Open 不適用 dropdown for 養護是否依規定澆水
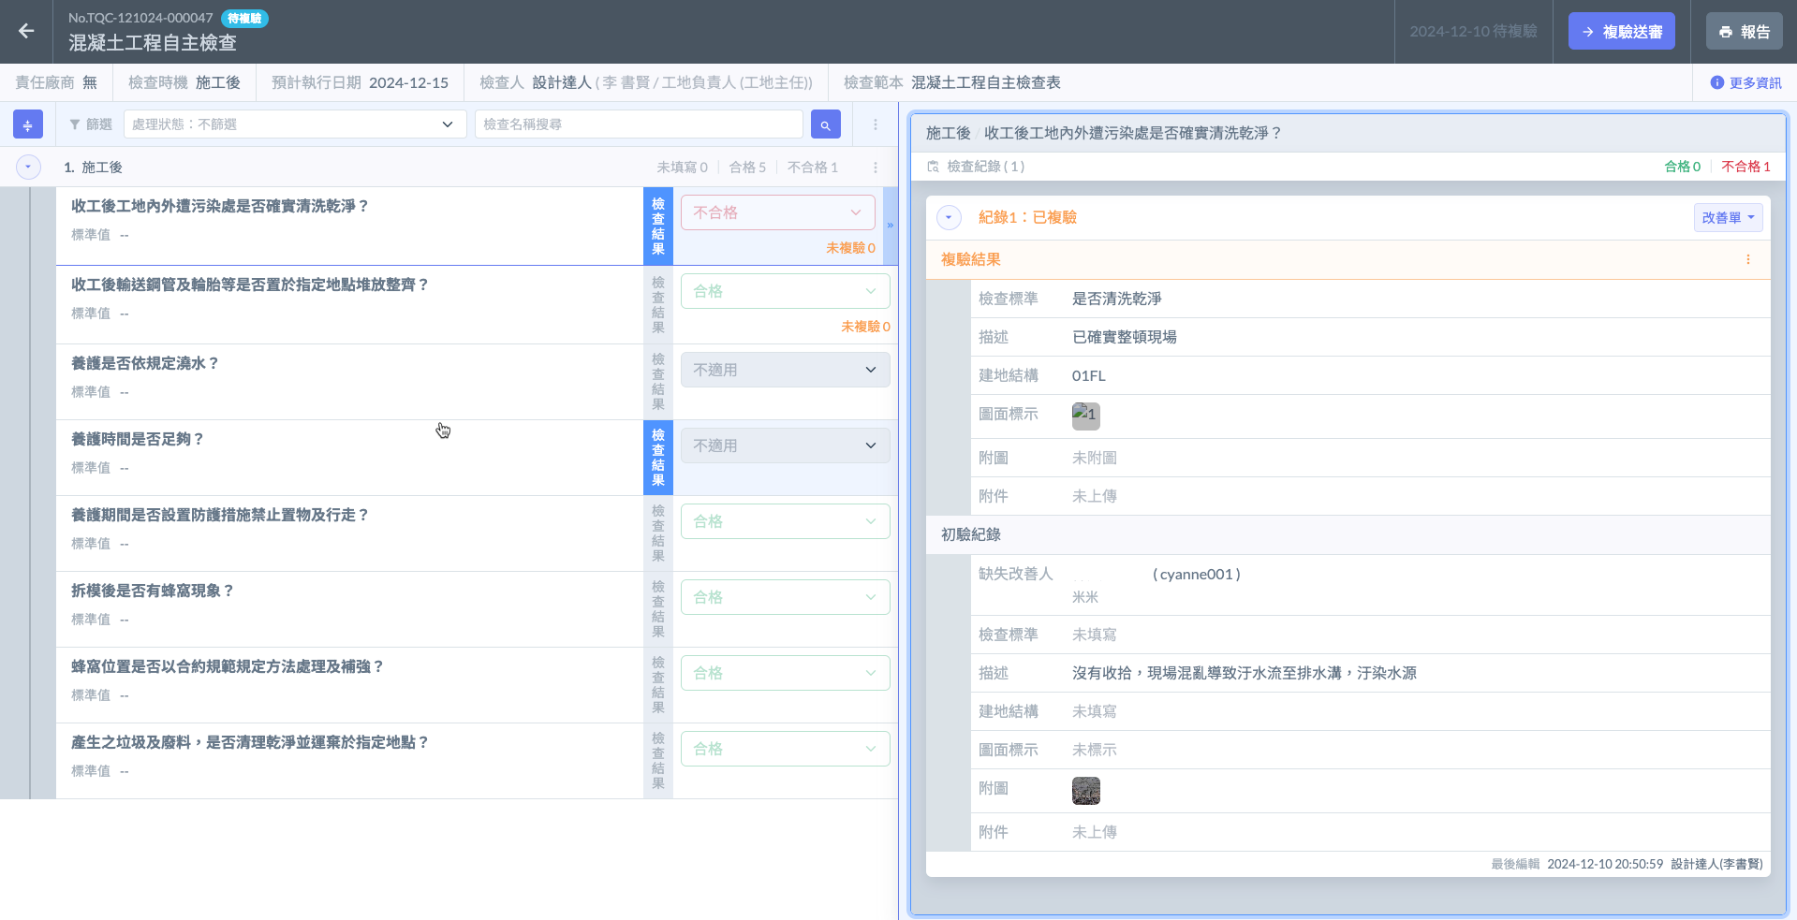 [x=785, y=370]
